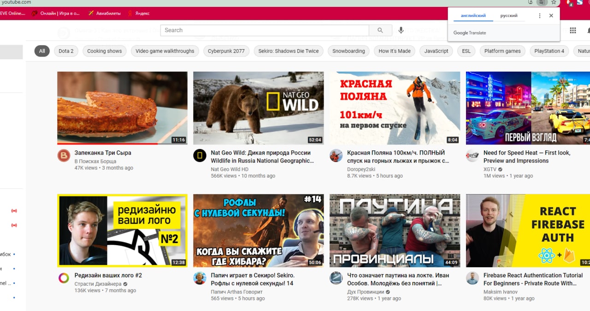Filter by Video game walkthroughs chip
This screenshot has height=311, width=590.
click(x=165, y=51)
